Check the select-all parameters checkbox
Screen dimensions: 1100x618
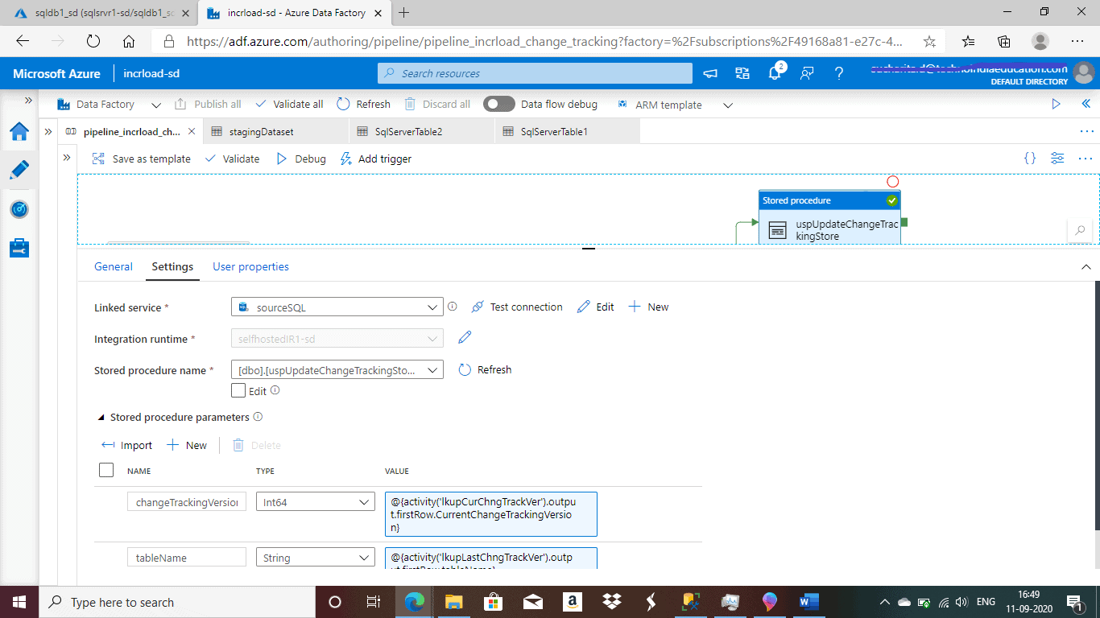tap(106, 470)
